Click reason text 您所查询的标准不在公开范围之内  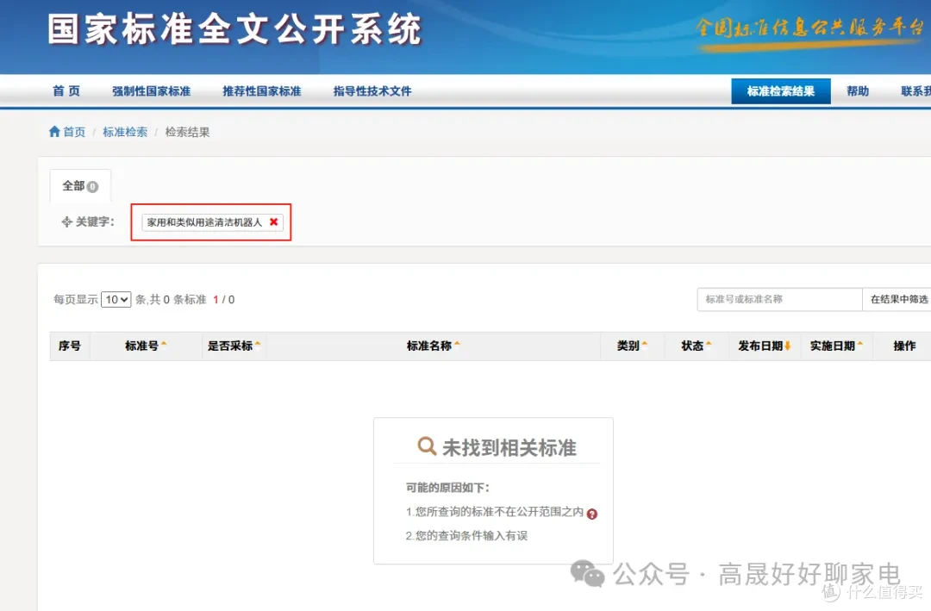(499, 512)
